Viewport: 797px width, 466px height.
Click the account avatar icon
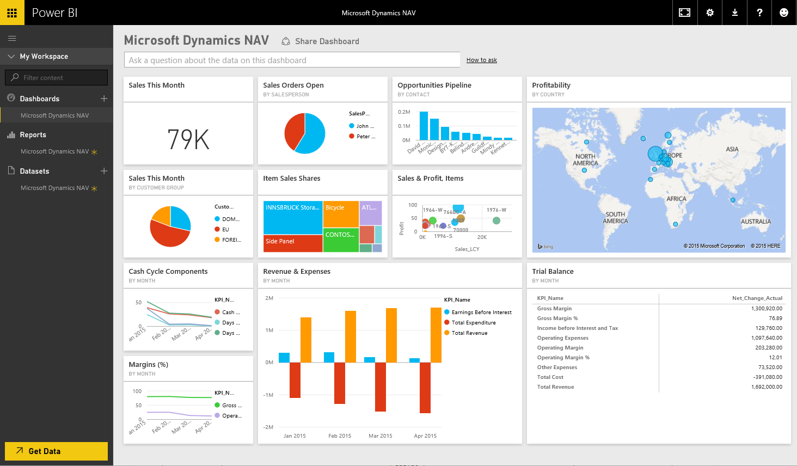(x=784, y=12)
